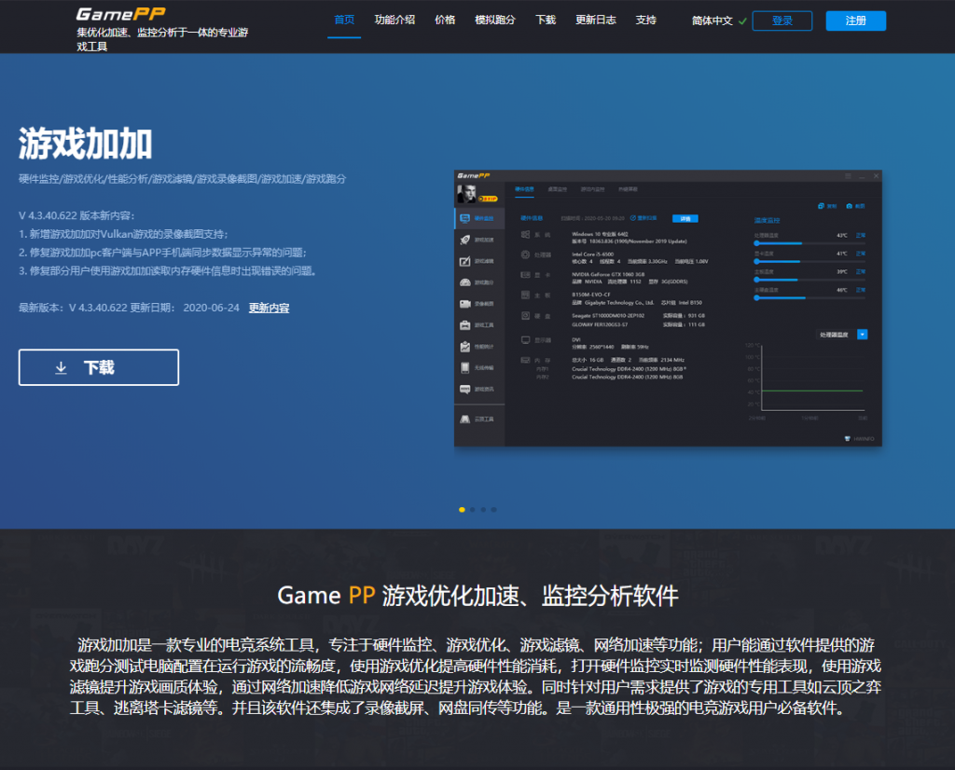Switch to 桌面监控 tab in app preview

[x=558, y=189]
